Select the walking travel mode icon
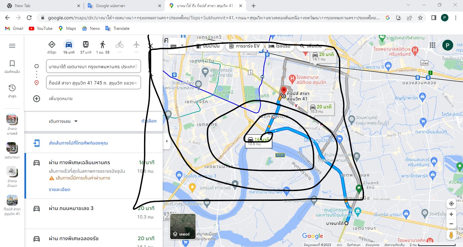Image resolution: width=463 pixels, height=247 pixels. (x=103, y=45)
